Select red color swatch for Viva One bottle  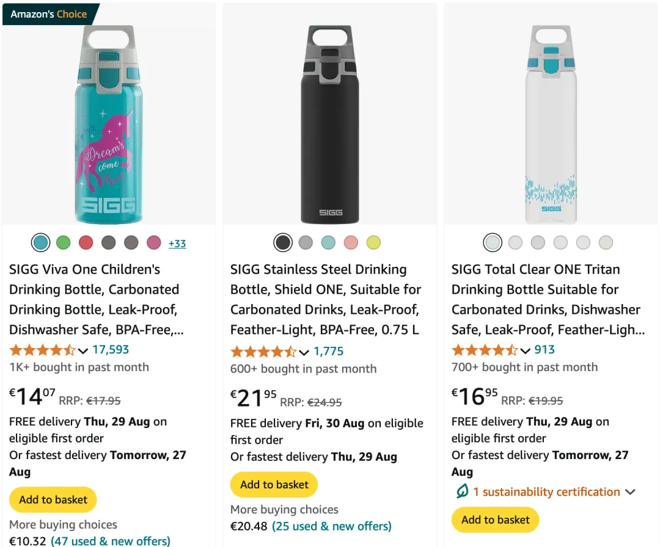coord(86,243)
